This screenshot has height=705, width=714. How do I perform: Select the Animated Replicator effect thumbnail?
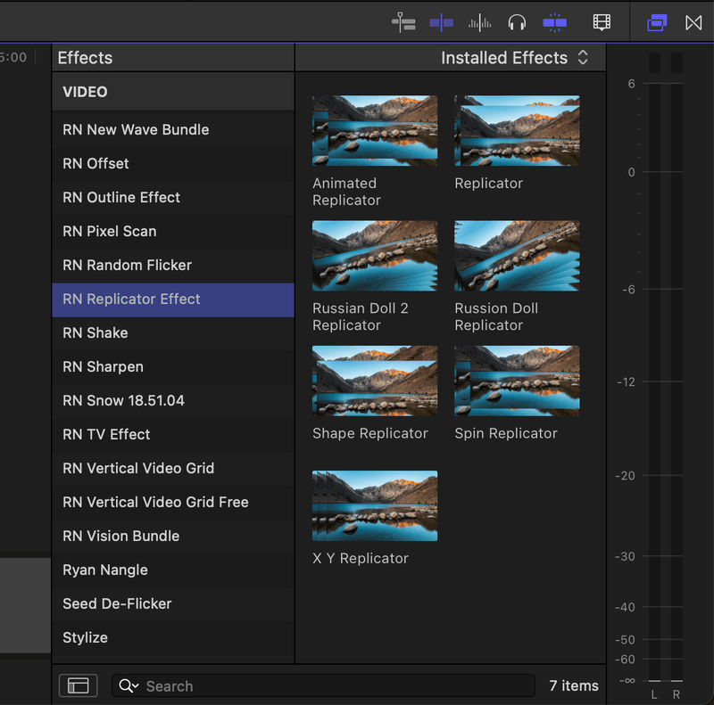click(375, 131)
